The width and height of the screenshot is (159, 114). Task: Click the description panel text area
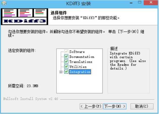click(128, 71)
